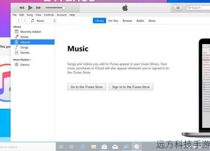Select Songs in the sidebar

(33, 47)
